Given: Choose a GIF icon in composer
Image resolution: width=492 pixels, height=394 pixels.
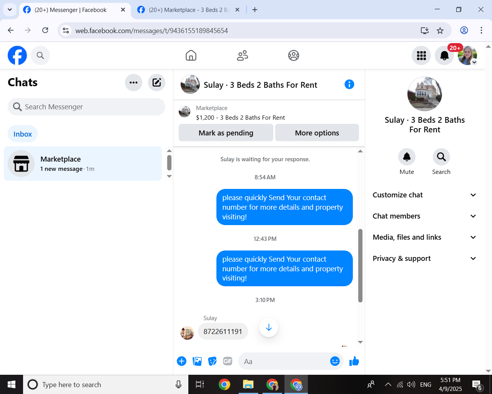Looking at the screenshot, I should pos(228,361).
